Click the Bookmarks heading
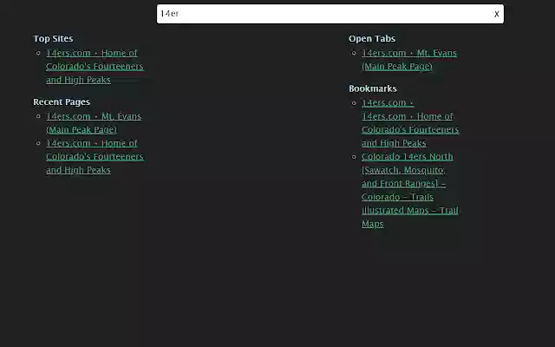The image size is (555, 347). (372, 88)
